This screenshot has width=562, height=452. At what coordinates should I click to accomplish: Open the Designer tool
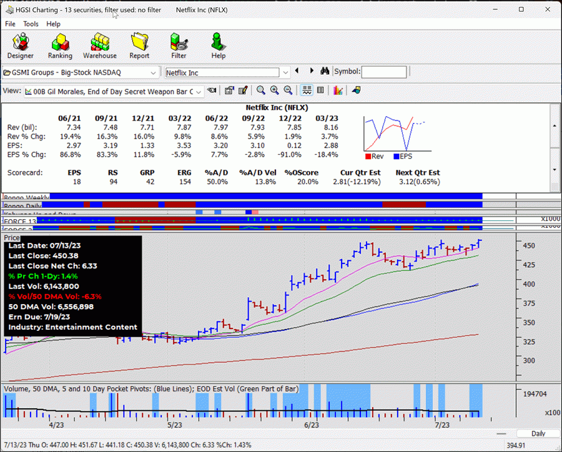pyautogui.click(x=21, y=46)
